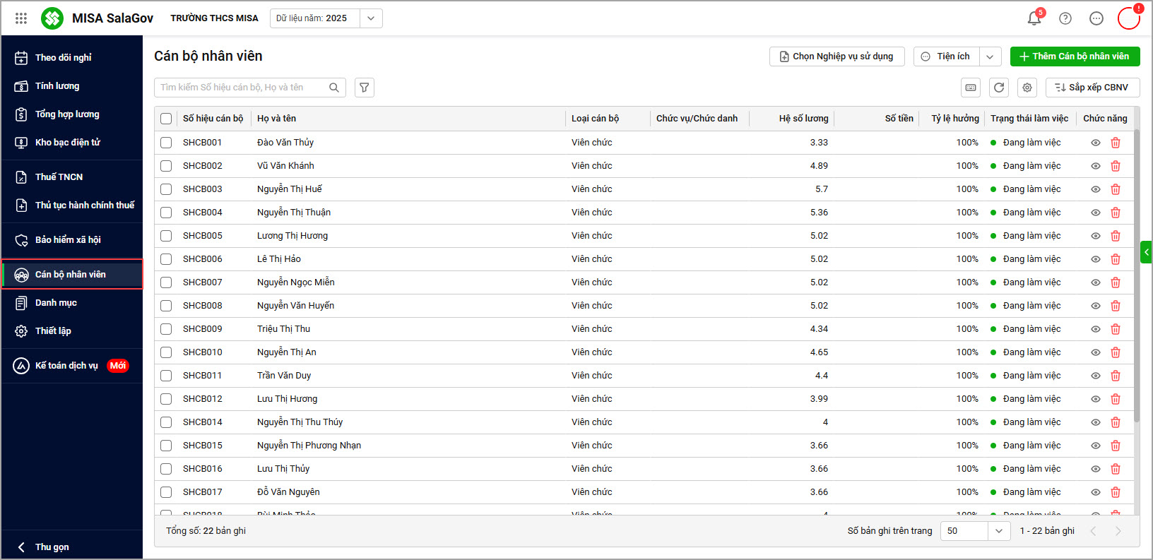Click Chọn Nghiệp vụ sử dụng button
The width and height of the screenshot is (1153, 560).
(x=836, y=56)
